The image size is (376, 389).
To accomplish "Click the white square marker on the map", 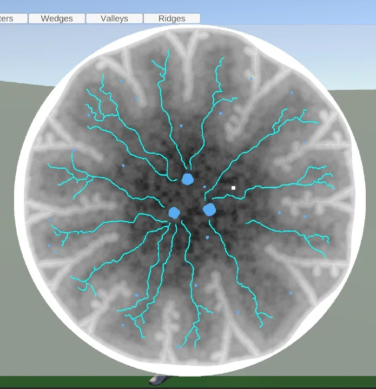I will (x=233, y=188).
